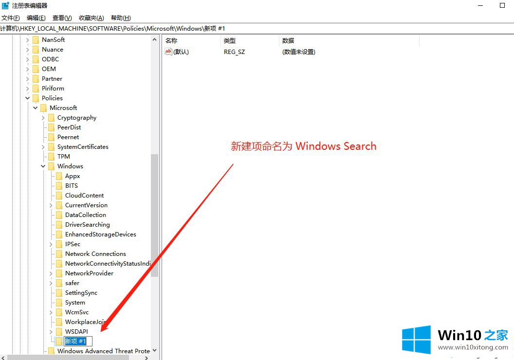Click the Piriform folder icon

pyautogui.click(x=36, y=89)
